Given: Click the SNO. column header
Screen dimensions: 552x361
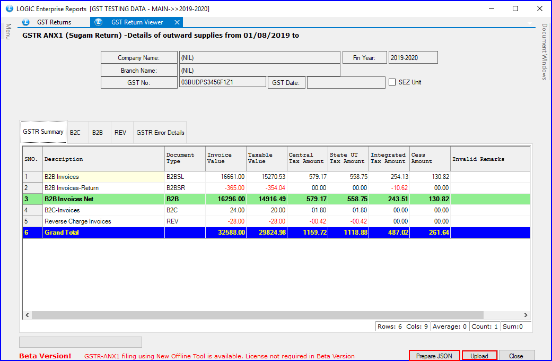Looking at the screenshot, I should click(x=33, y=159).
